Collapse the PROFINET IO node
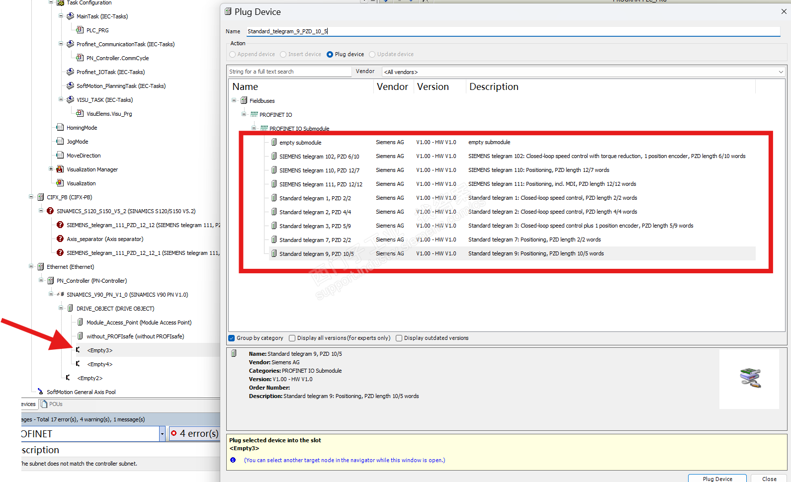This screenshot has height=482, width=791. (244, 115)
